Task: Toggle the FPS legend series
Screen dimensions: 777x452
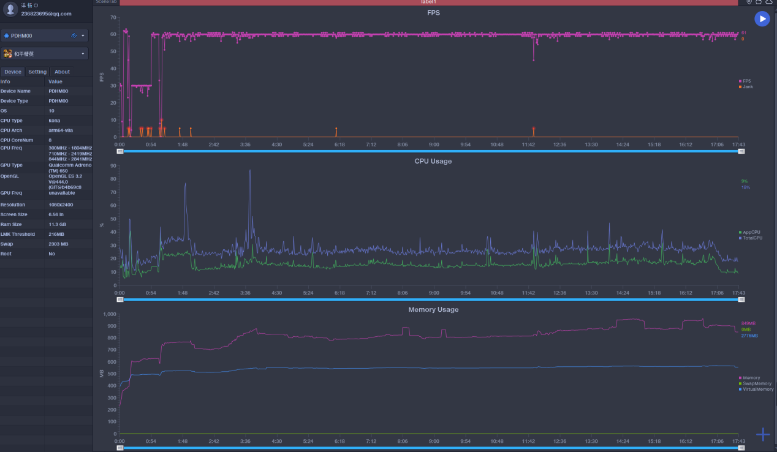Action: tap(745, 81)
